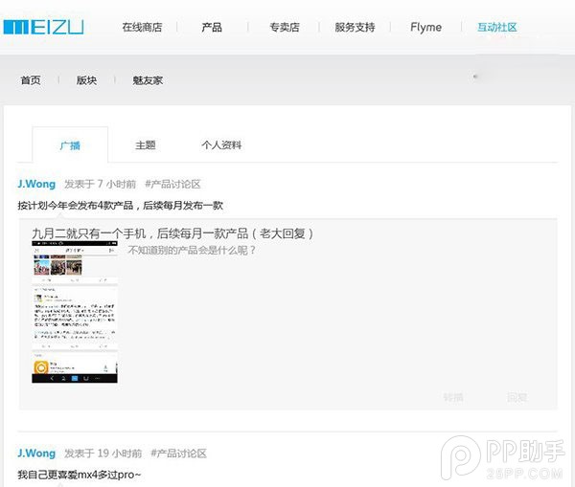Click post text 我自己更喜爱mx4多过pro~

pyautogui.click(x=80, y=475)
